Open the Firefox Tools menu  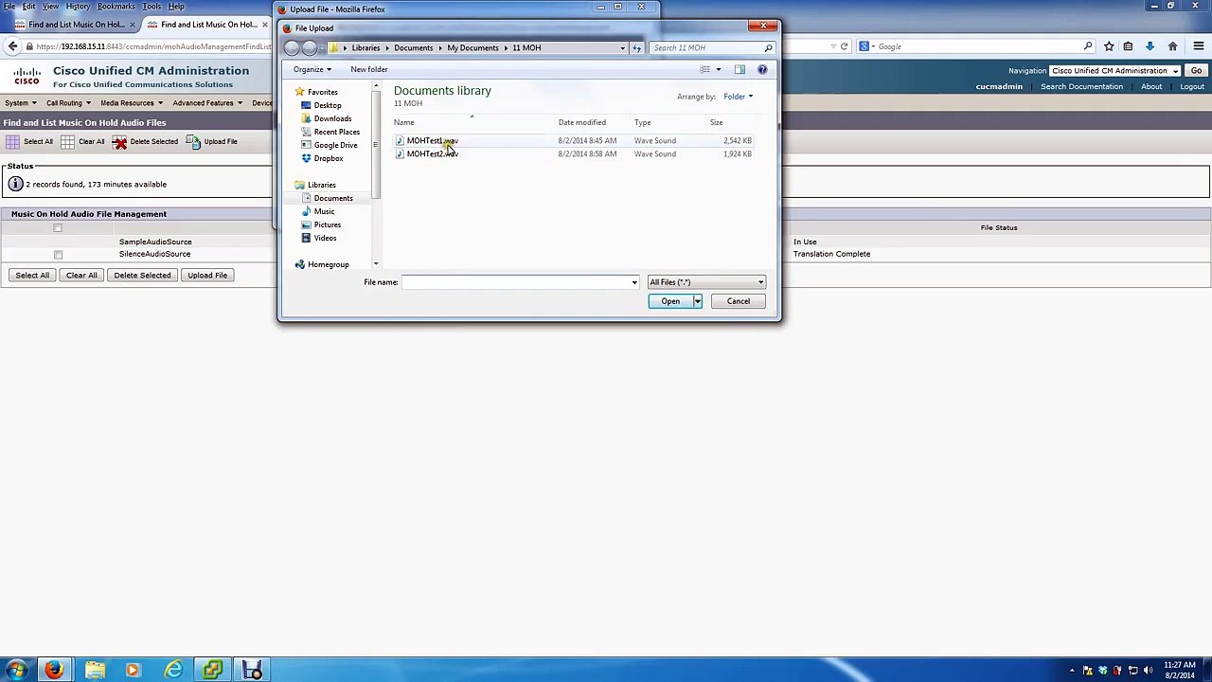(x=151, y=7)
